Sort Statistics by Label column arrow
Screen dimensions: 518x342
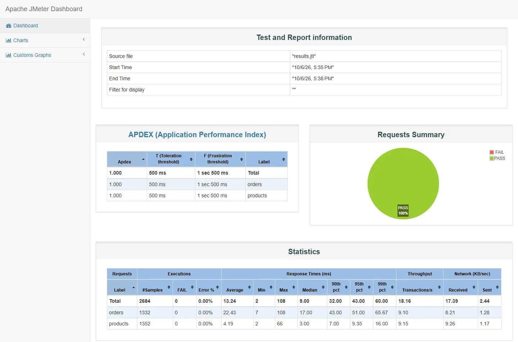point(133,287)
